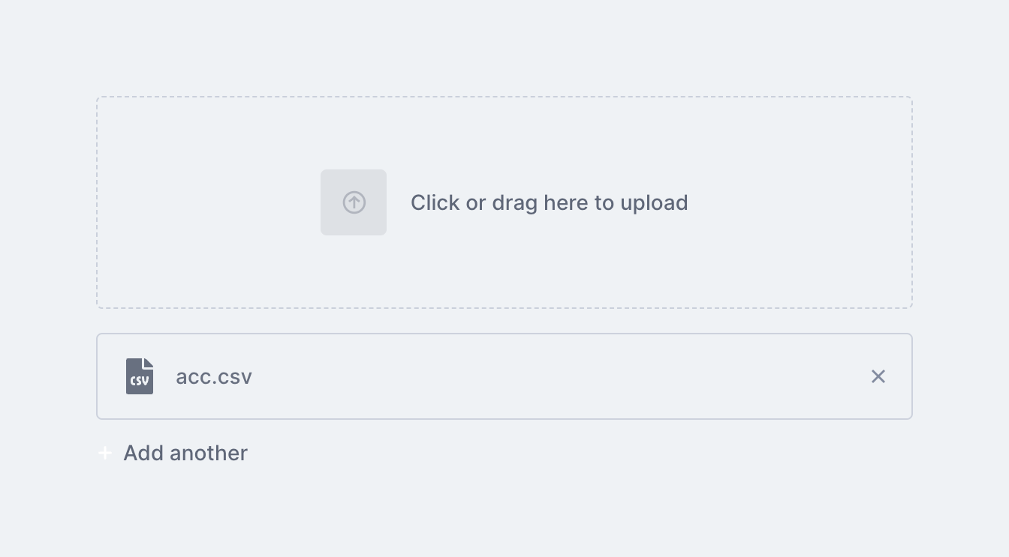1009x557 pixels.
Task: Click the plus icon beside Add another
Action: pyautogui.click(x=105, y=453)
